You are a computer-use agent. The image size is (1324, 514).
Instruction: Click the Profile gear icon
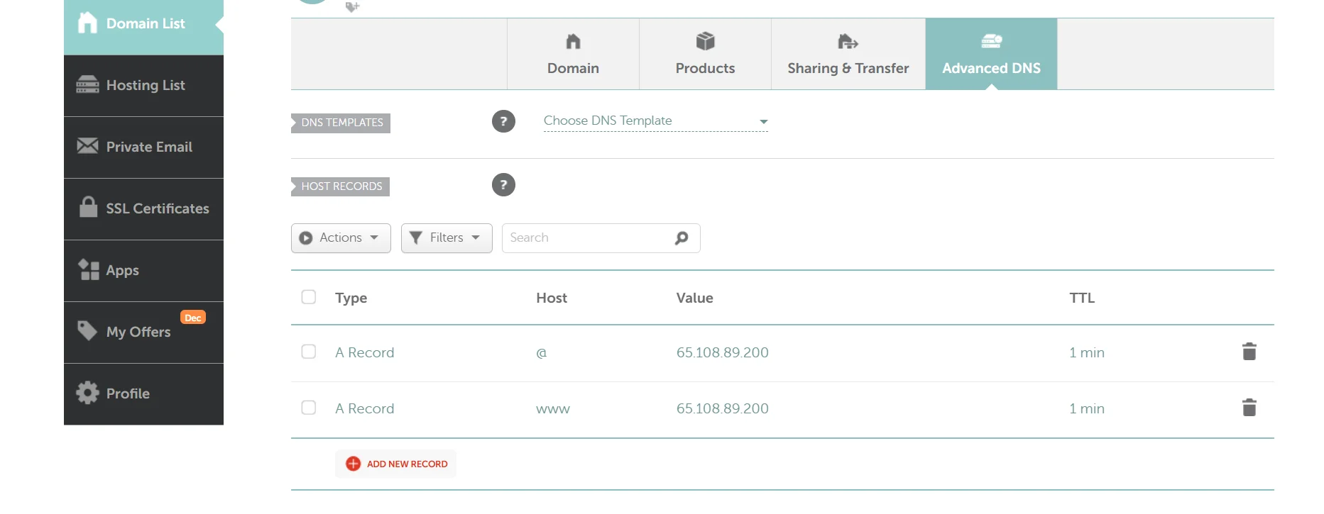point(87,393)
